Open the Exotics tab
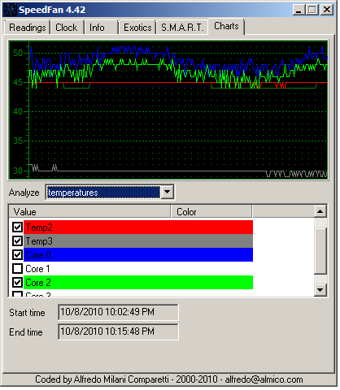 [x=137, y=28]
